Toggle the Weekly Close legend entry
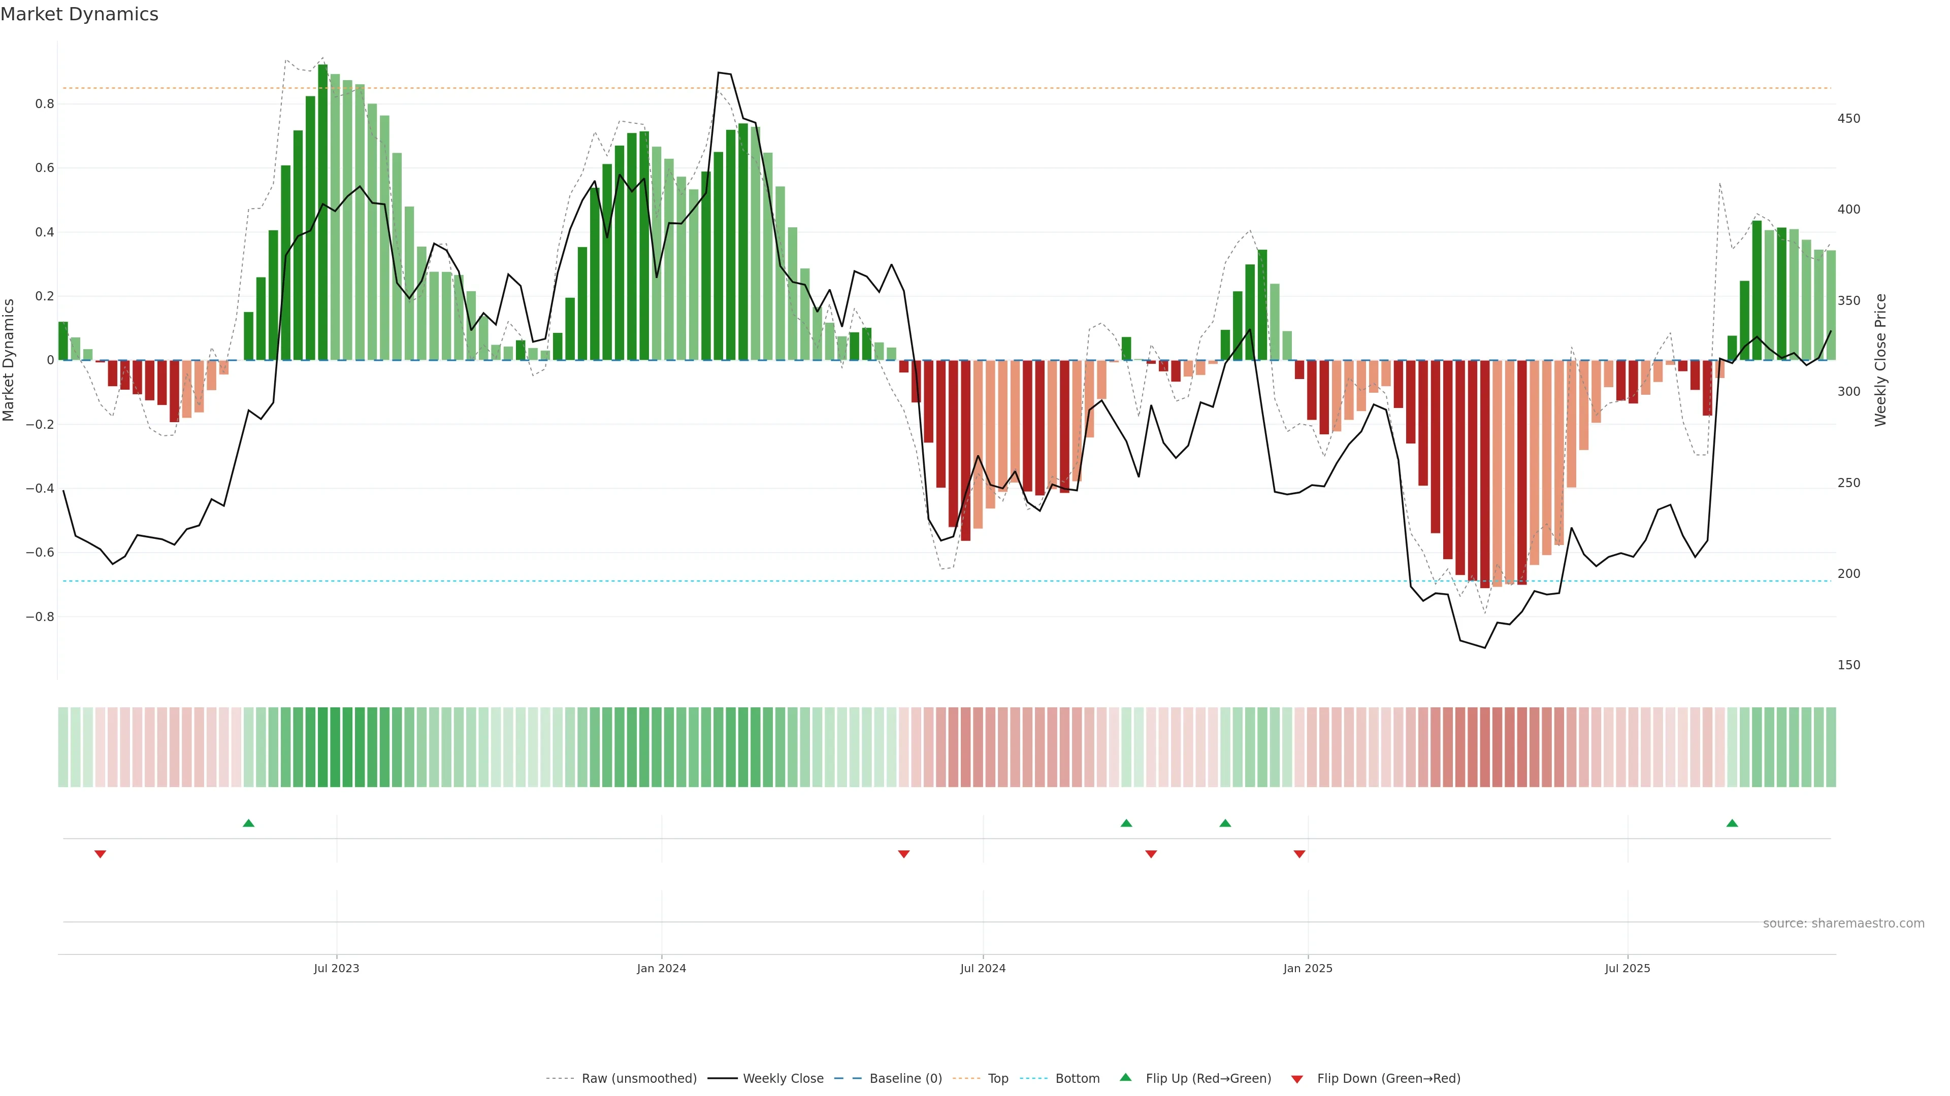Image resolution: width=1950 pixels, height=1096 pixels. 783,1079
